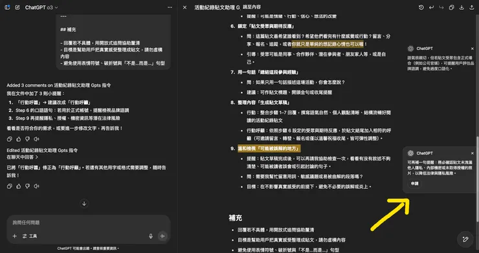The width and height of the screenshot is (479, 253).
Task: Click the canvas vertical scrollbar
Action: tap(478, 179)
